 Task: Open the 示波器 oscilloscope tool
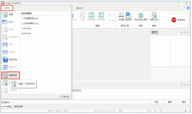pos(121,17)
